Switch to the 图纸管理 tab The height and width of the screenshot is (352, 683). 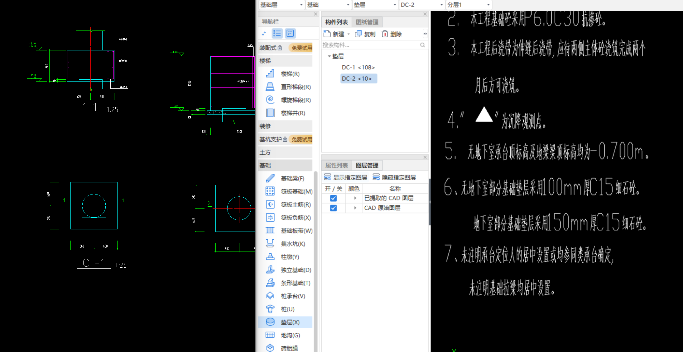click(x=367, y=22)
